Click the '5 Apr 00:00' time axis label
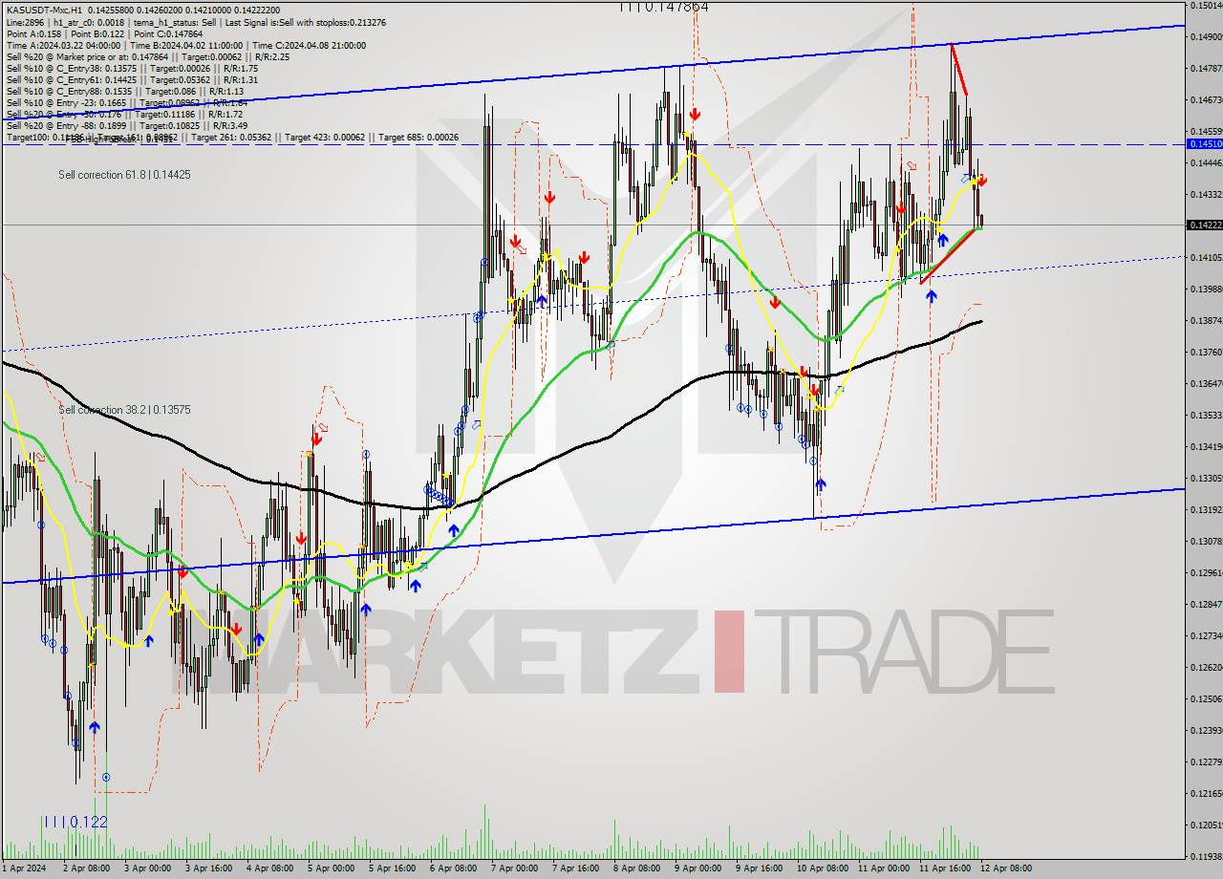1223x879 pixels. click(x=331, y=868)
